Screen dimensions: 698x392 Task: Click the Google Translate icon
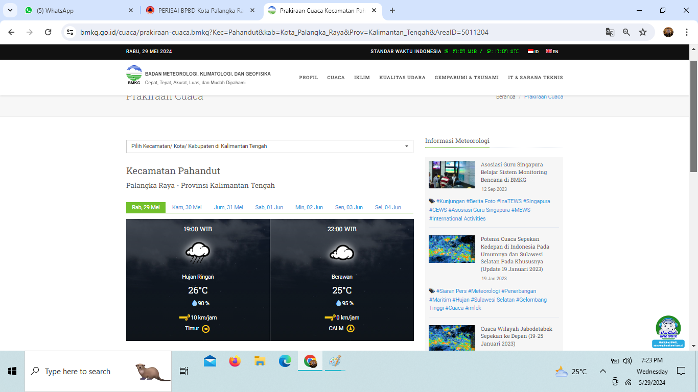click(x=610, y=32)
